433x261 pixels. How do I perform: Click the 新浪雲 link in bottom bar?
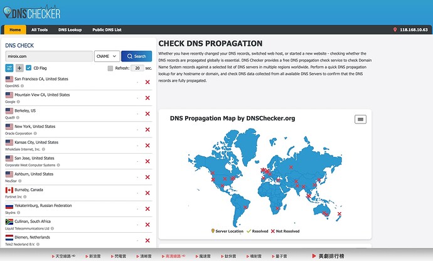(93, 257)
